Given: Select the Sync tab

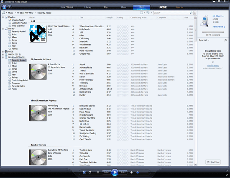Looking at the screenshot, I should click(x=141, y=8).
